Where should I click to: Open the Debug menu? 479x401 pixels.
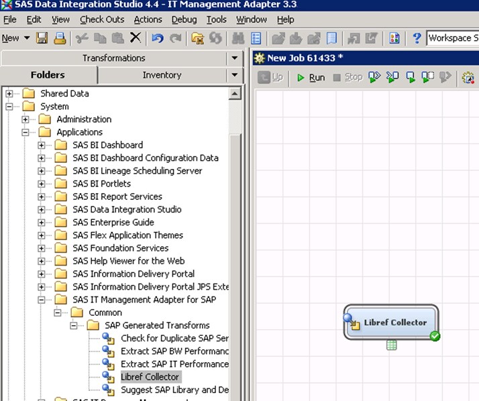184,19
